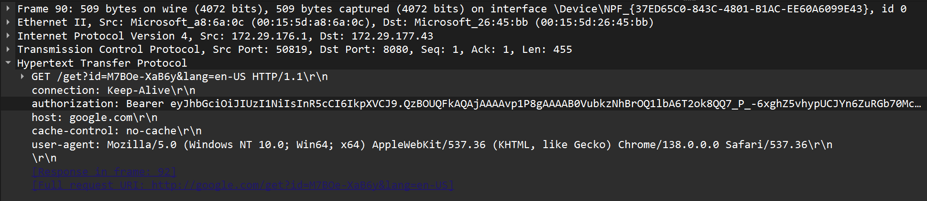Expand the Frame 90 details
927x201 pixels.
pos(8,9)
